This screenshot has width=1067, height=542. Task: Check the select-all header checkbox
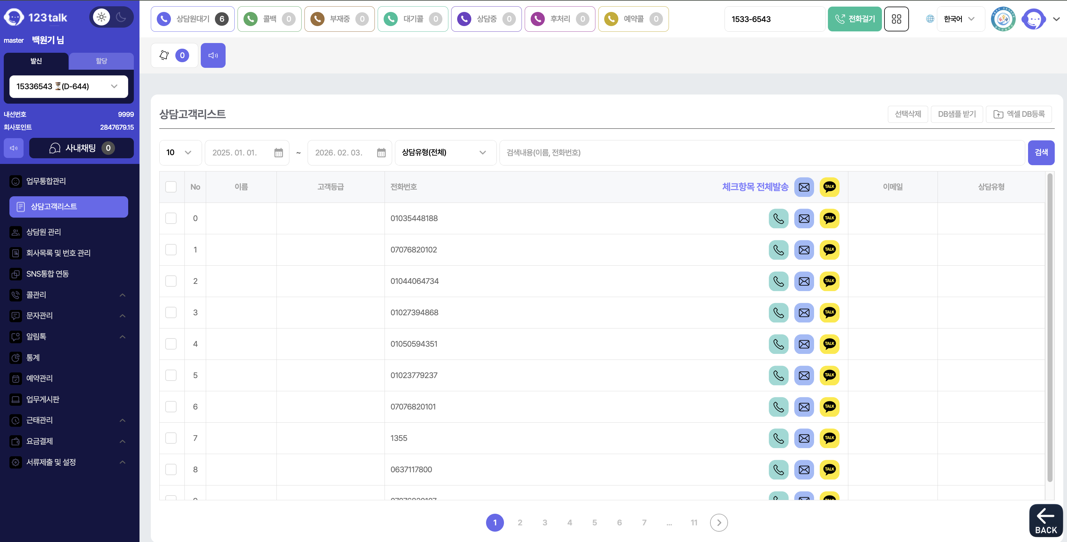click(171, 187)
